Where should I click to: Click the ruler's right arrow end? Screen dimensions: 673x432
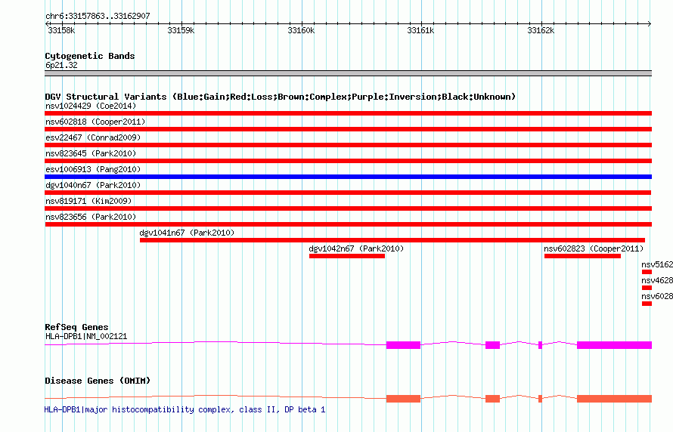click(x=650, y=23)
